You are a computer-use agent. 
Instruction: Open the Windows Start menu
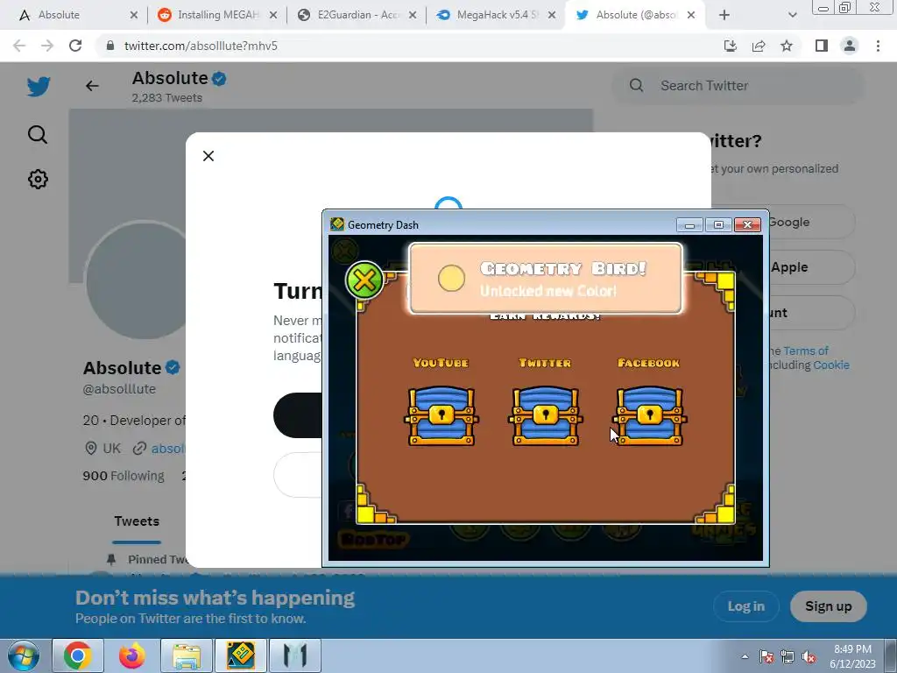point(24,655)
